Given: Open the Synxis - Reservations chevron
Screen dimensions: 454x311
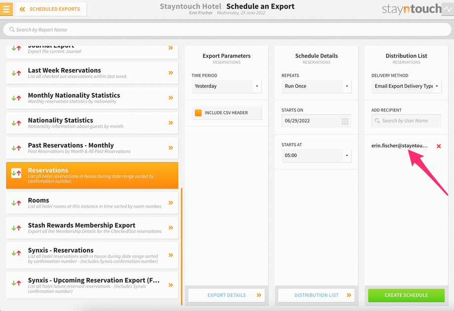Looking at the screenshot, I should [x=171, y=255].
